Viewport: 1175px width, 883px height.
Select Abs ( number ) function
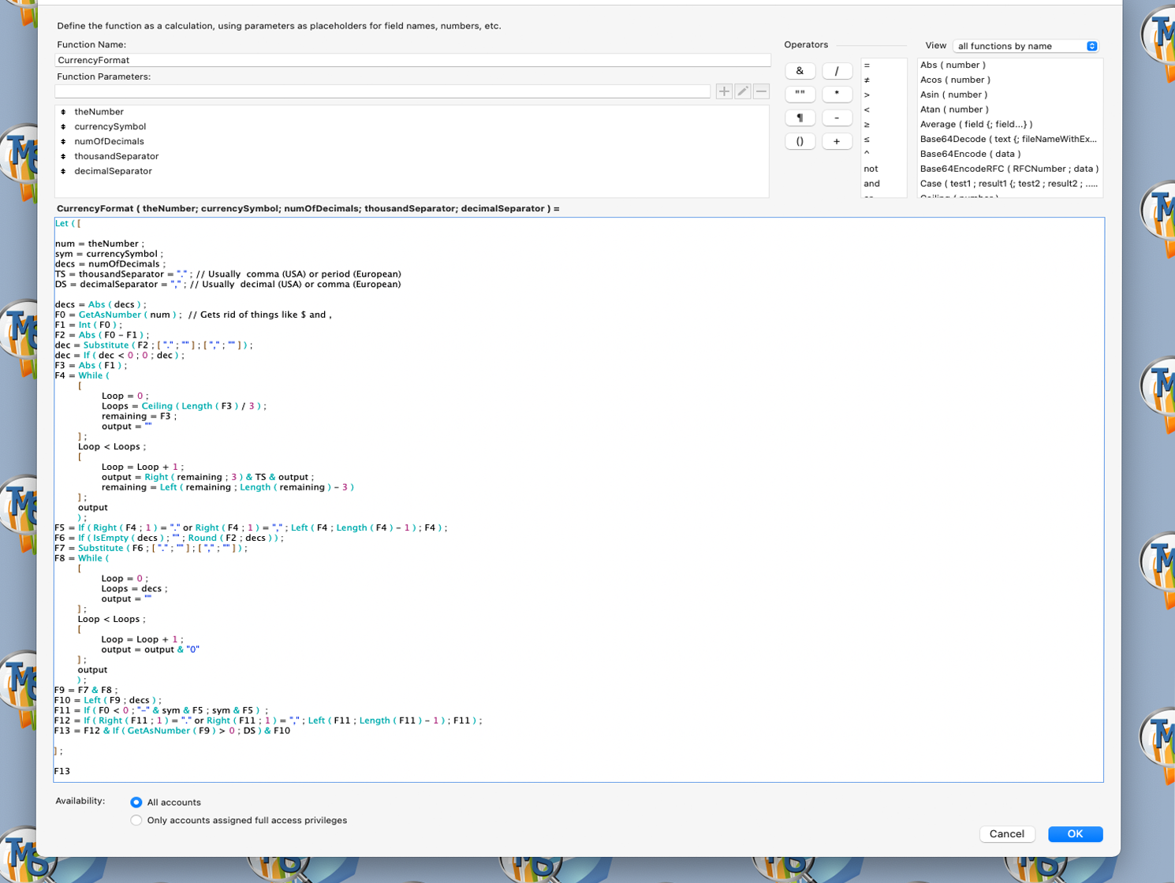point(1009,65)
